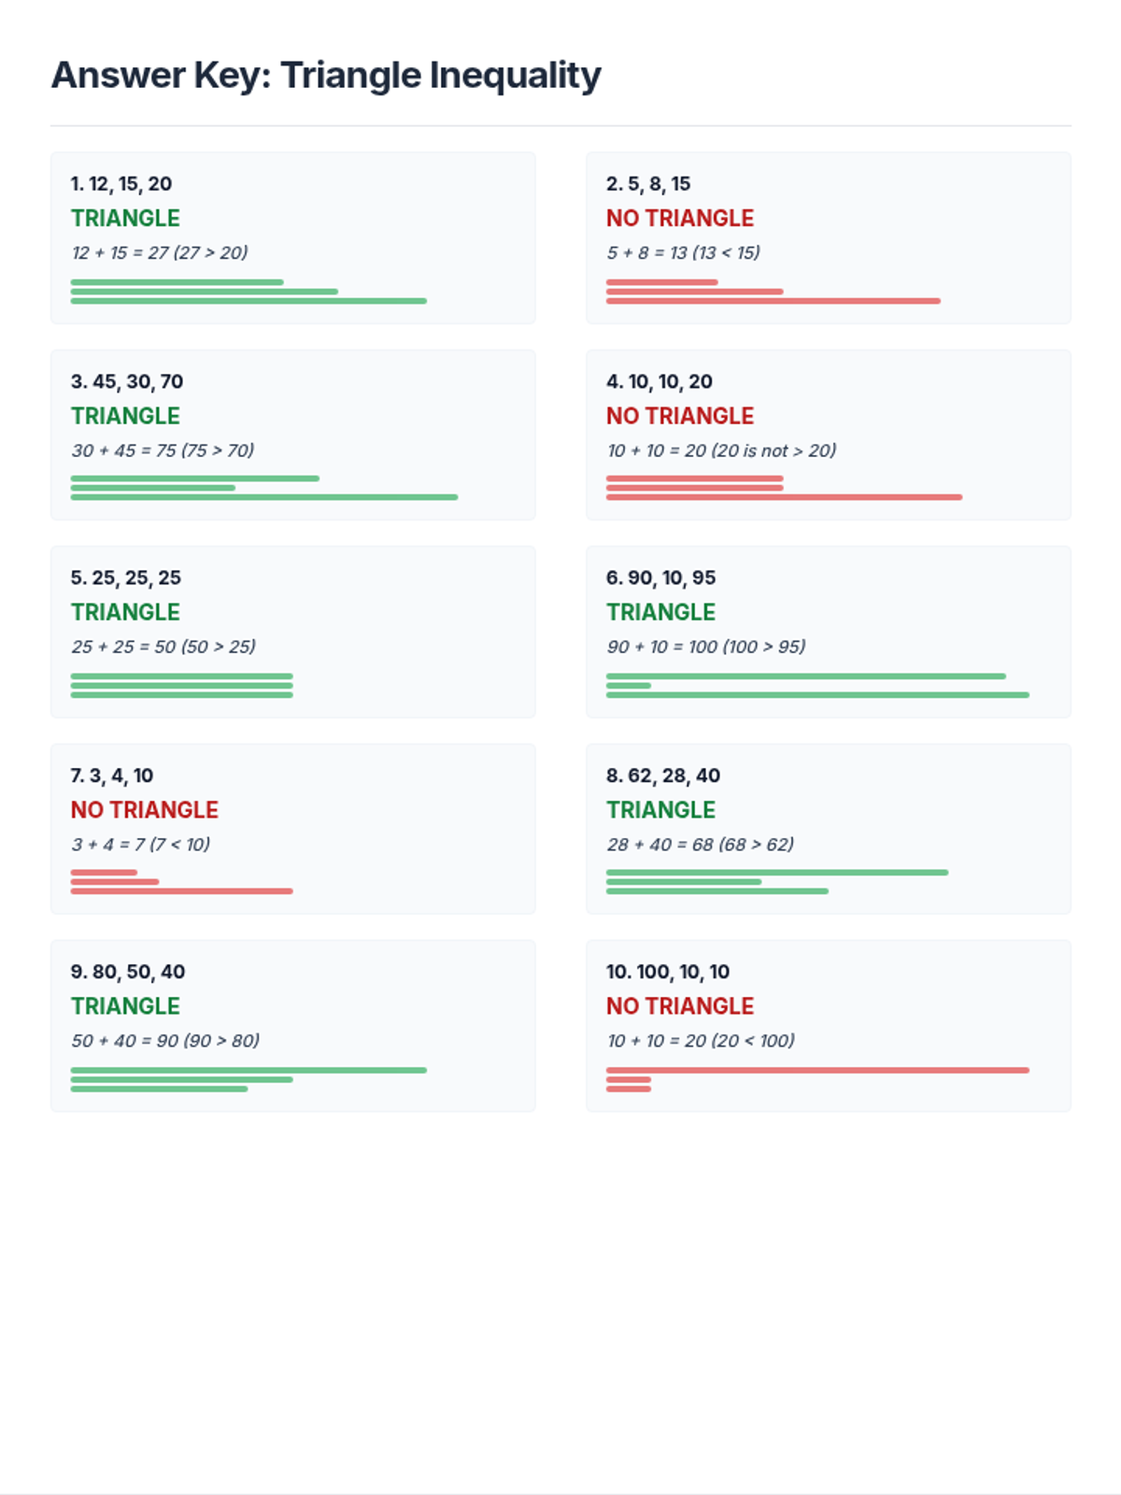1121x1495 pixels.
Task: Select problem 2 label "5, 8, 15"
Action: click(x=648, y=184)
